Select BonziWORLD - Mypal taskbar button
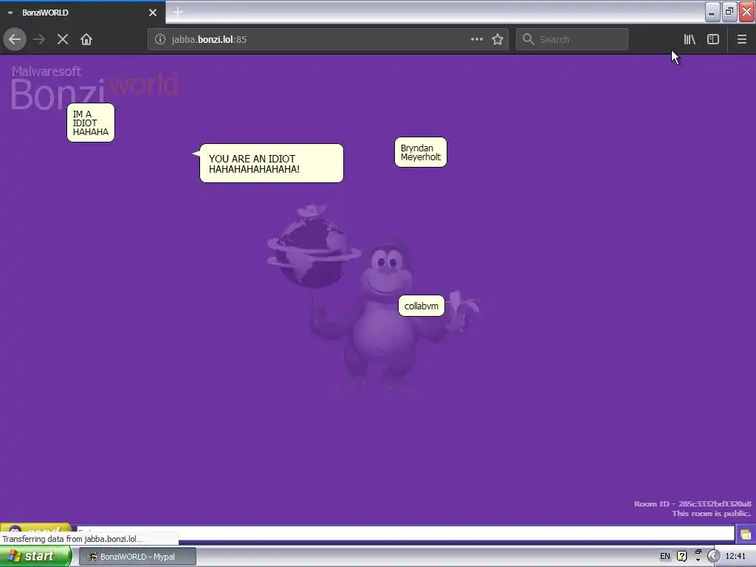 pos(137,557)
